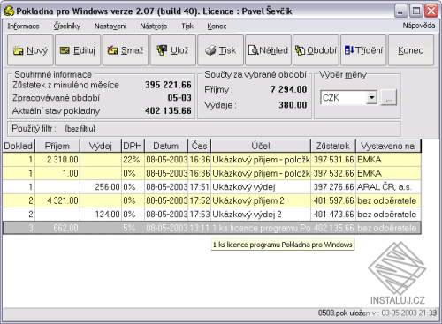Open the Konec menu in menu bar

(x=217, y=26)
